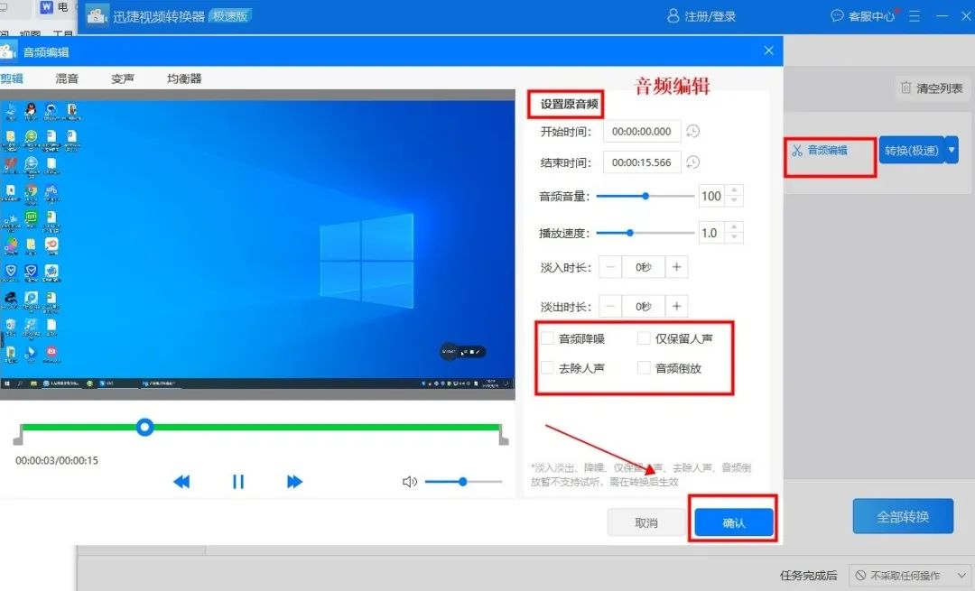Click the 确认 button

pos(734,522)
